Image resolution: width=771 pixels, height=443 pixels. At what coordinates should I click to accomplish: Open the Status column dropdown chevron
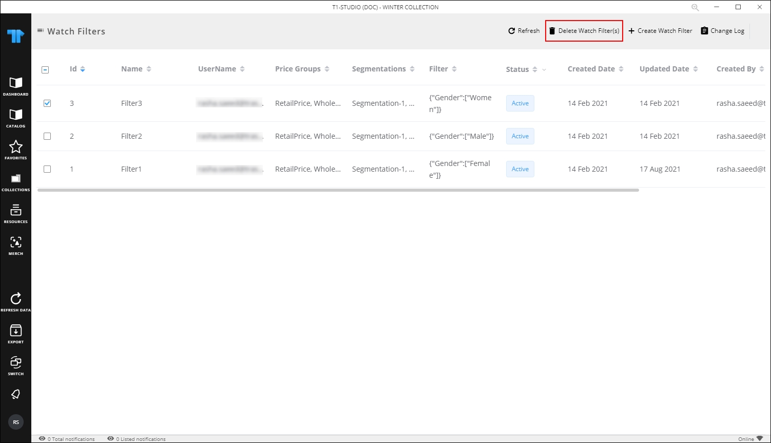point(544,69)
